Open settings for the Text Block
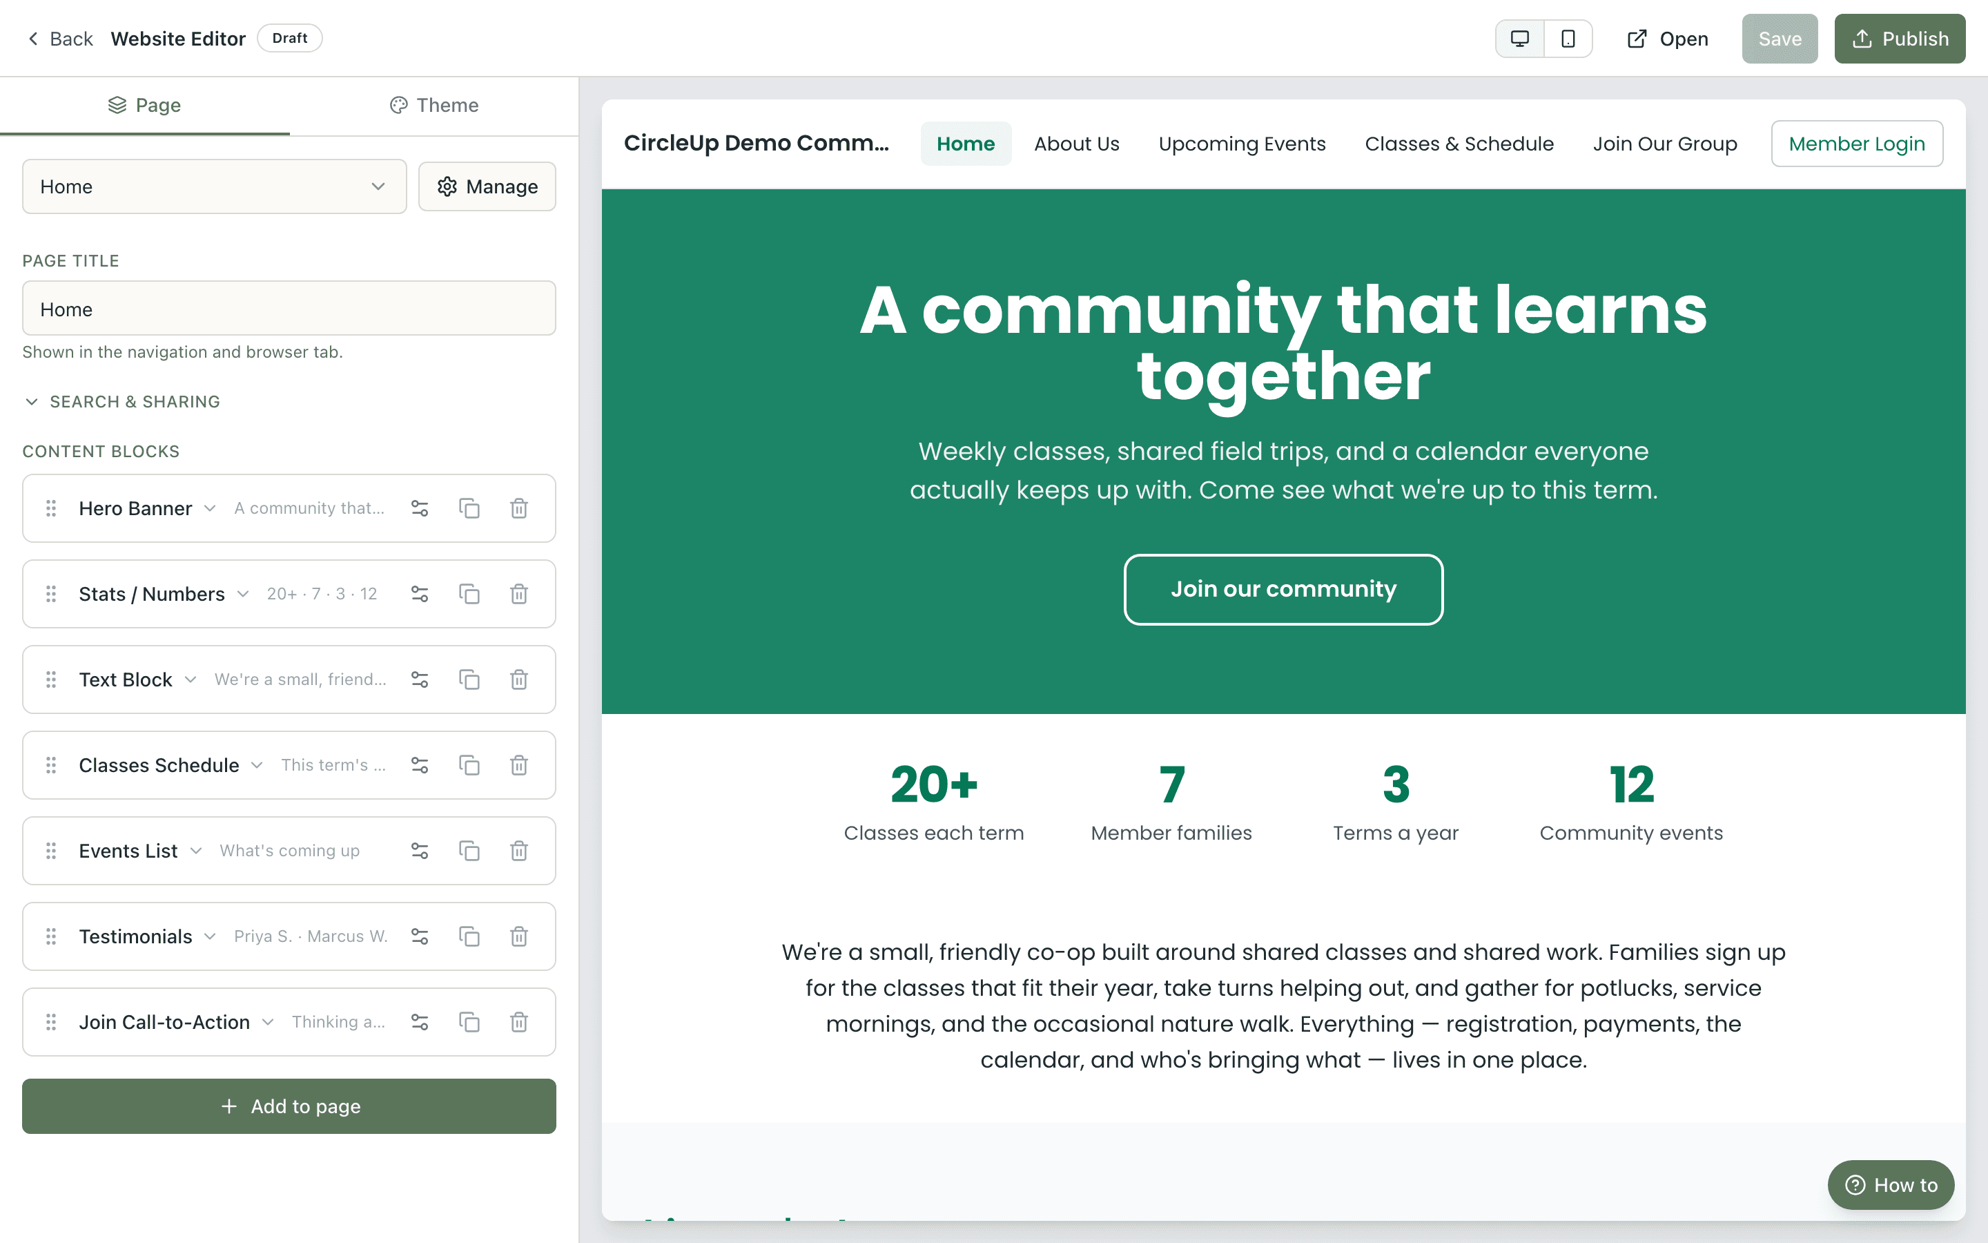The image size is (1988, 1243). (420, 679)
